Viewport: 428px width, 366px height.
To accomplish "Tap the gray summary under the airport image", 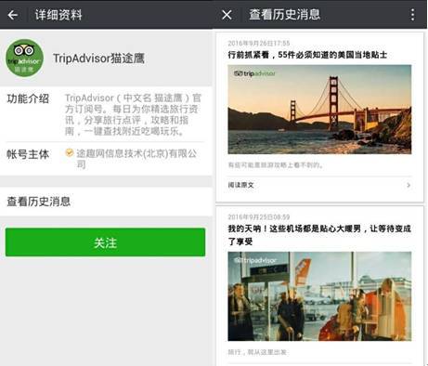I will (x=257, y=352).
